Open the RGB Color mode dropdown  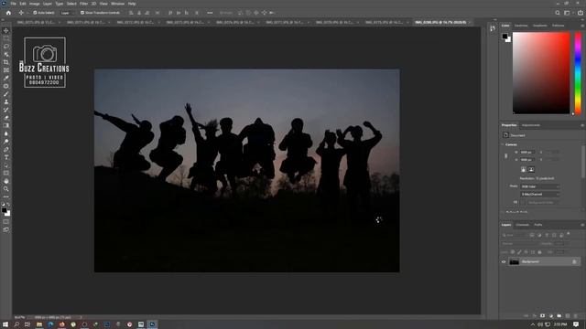[540, 186]
